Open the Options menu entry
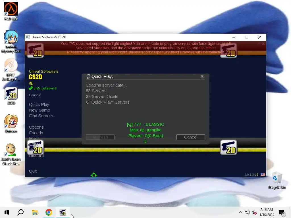This screenshot has width=291, height=218. 36,127
